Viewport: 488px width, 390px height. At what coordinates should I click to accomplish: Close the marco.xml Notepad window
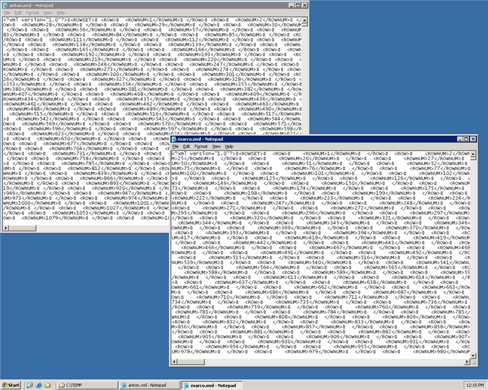point(473,139)
